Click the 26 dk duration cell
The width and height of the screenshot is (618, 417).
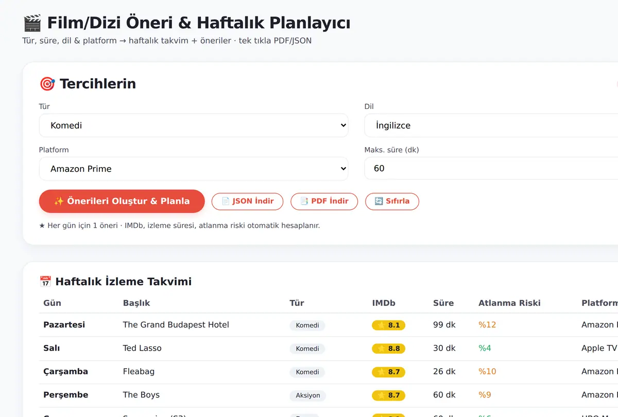coord(444,371)
